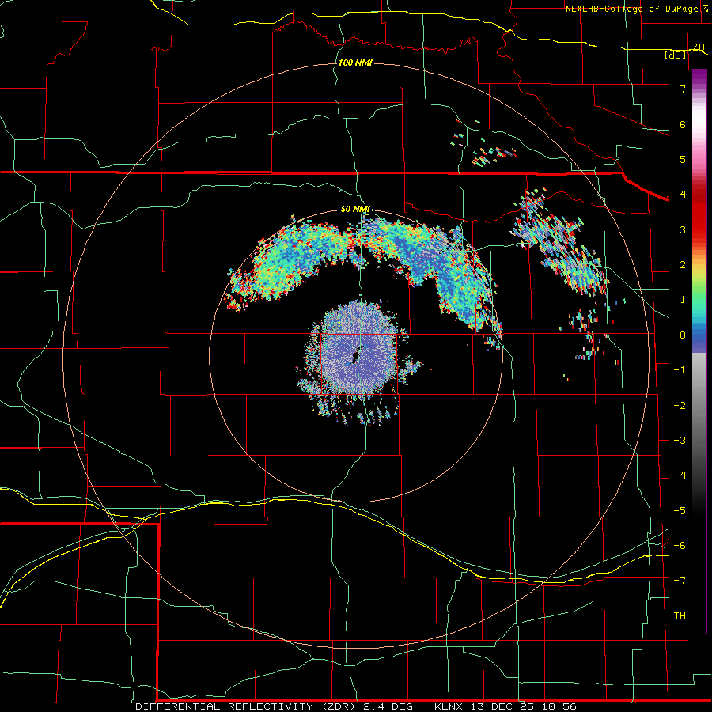
Task: Click the 2.4 DEG elevation text in the caption
Action: pos(388,706)
